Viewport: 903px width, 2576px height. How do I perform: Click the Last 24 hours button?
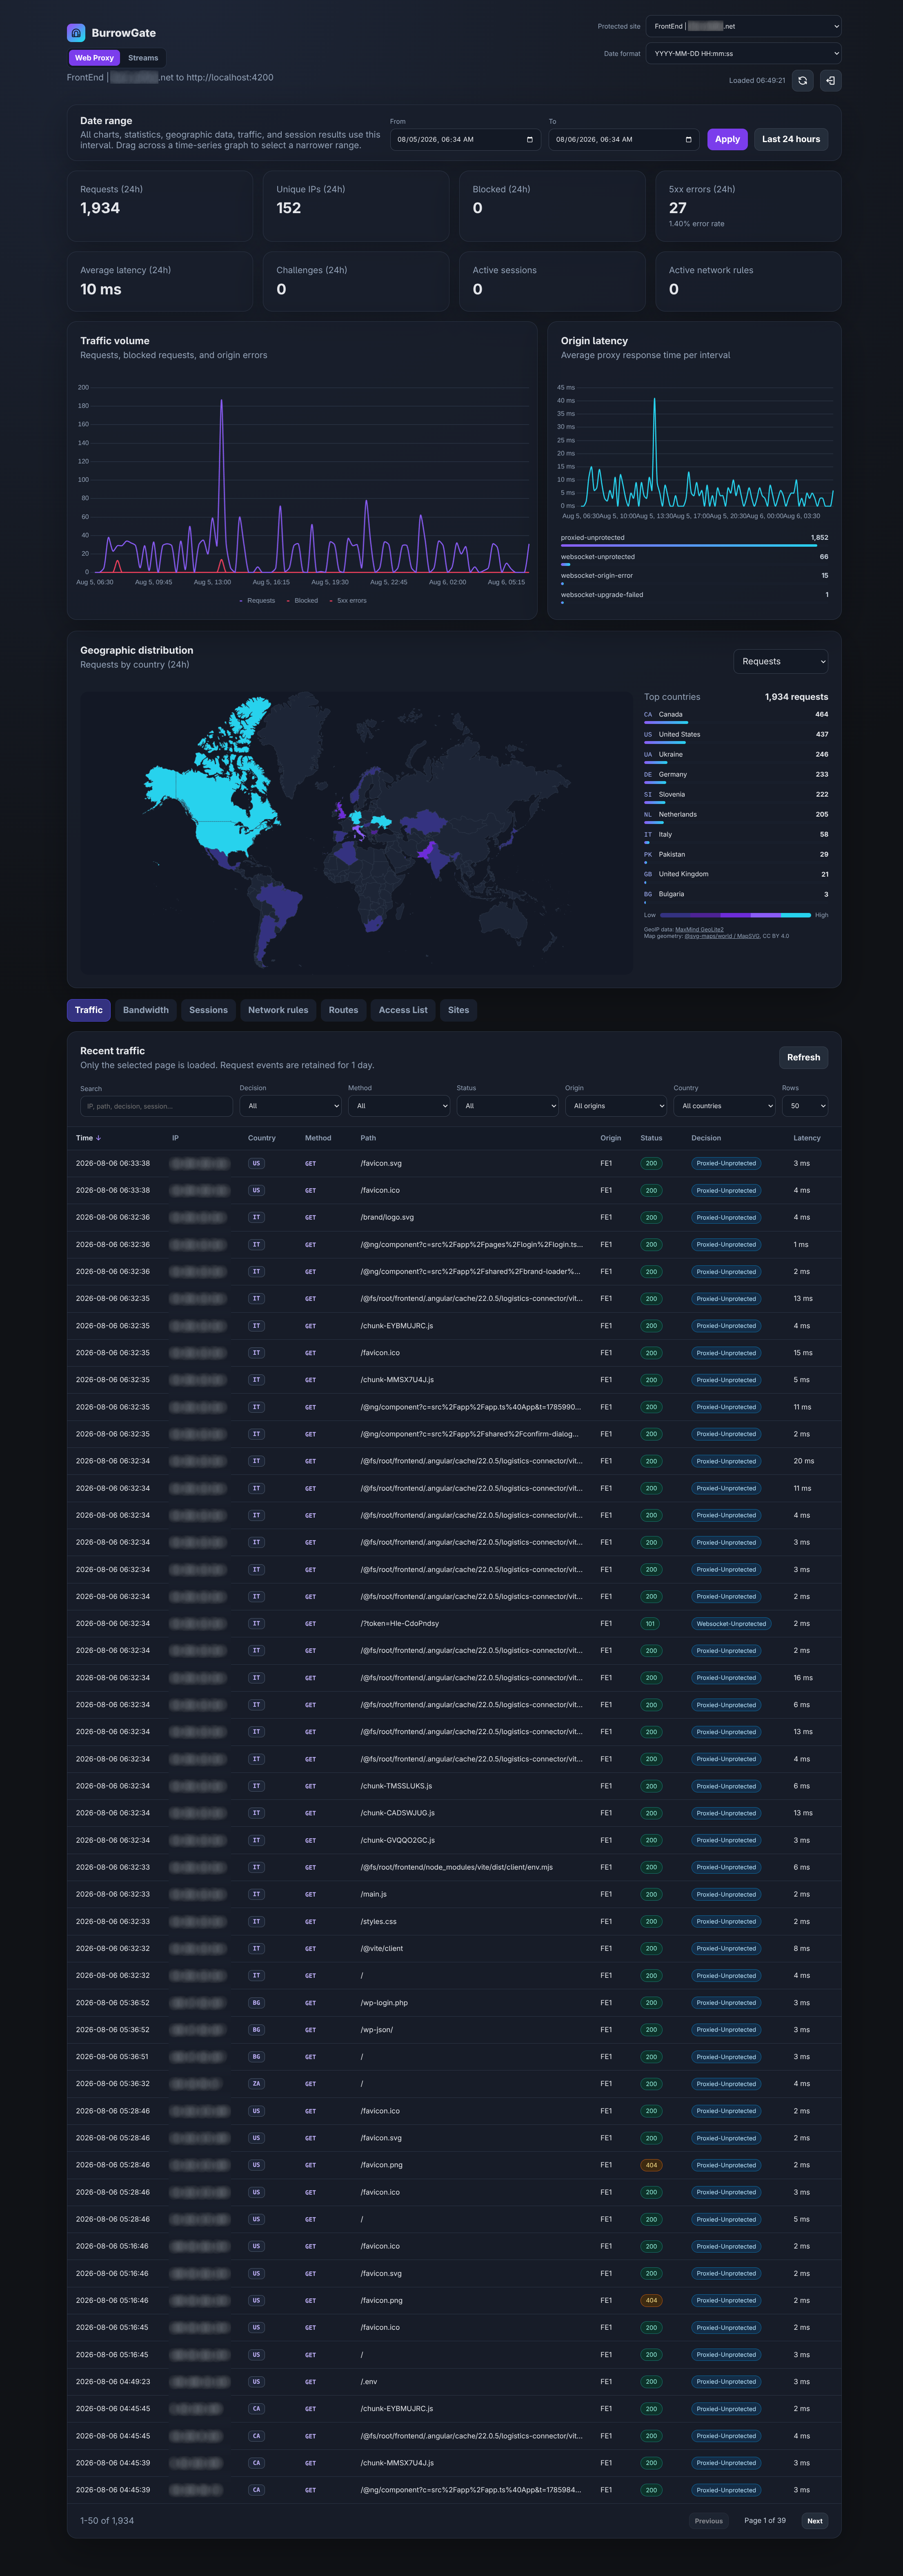click(x=791, y=139)
